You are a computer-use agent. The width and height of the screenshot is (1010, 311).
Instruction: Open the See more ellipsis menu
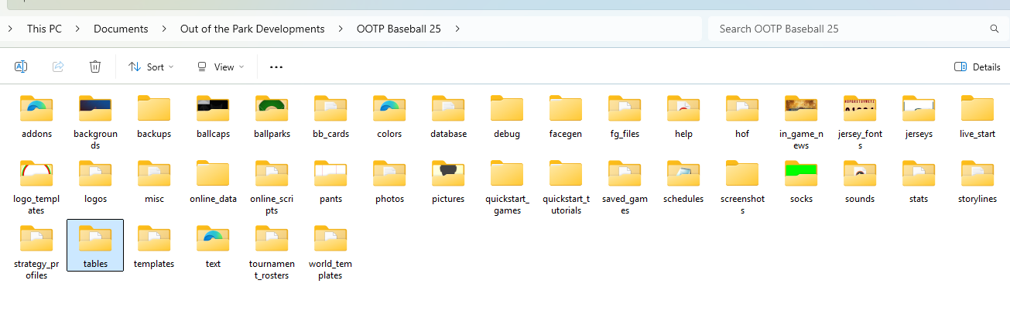276,67
